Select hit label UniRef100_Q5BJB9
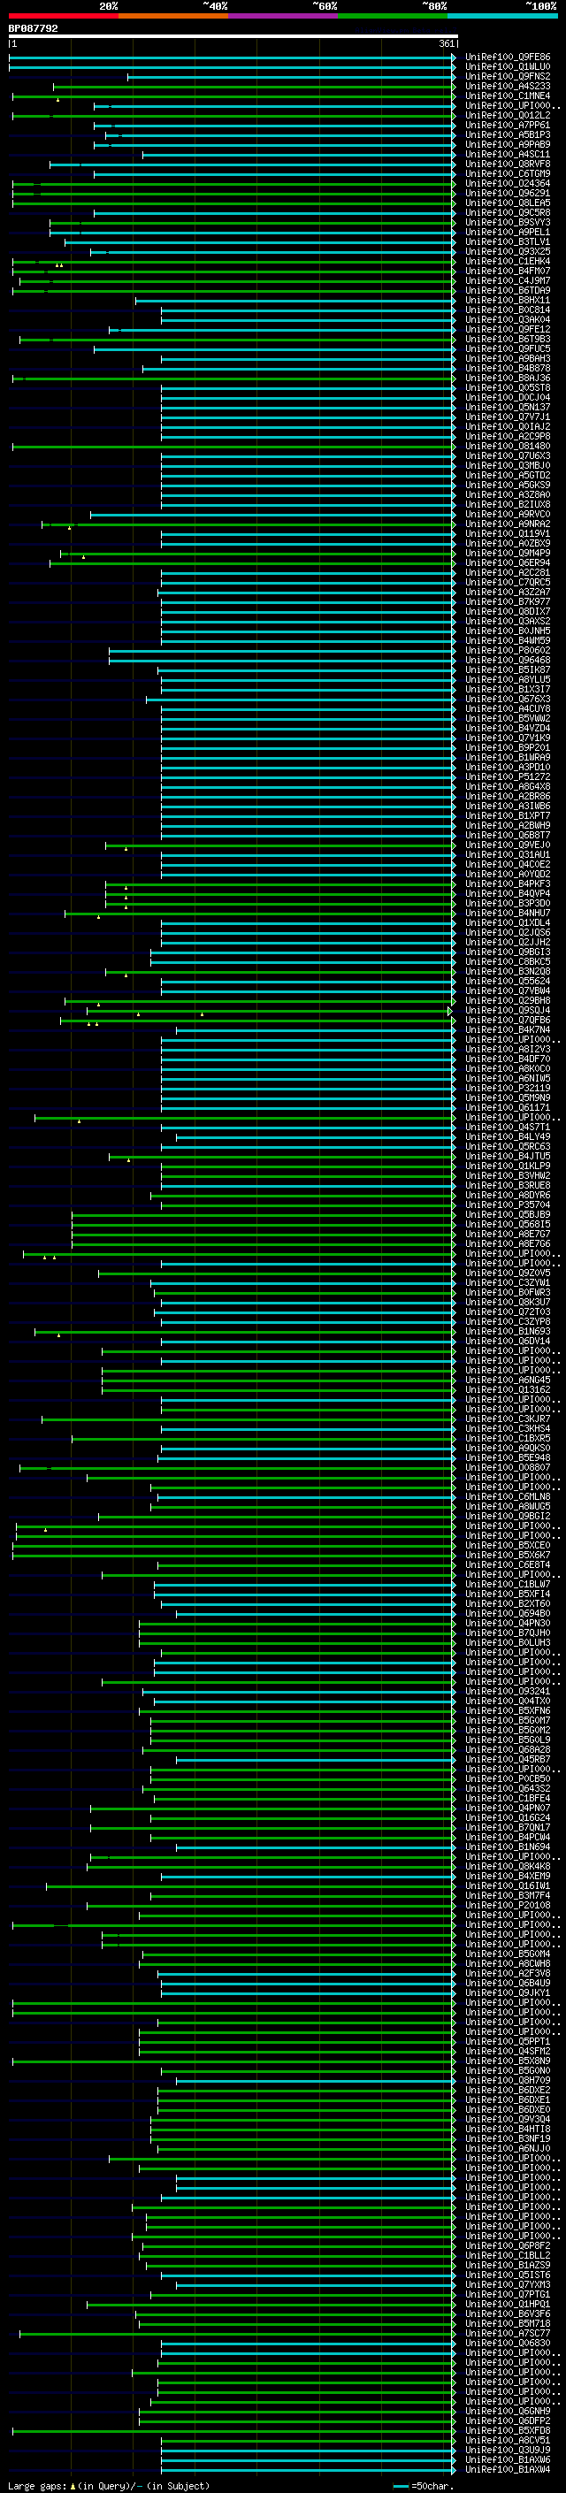Image resolution: width=566 pixels, height=2493 pixels. 508,1214
